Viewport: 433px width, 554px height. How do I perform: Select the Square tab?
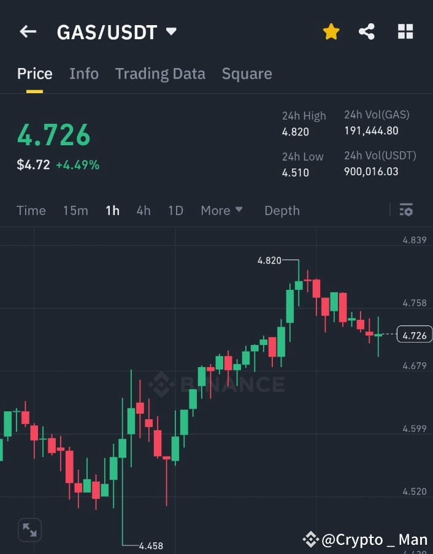(247, 74)
